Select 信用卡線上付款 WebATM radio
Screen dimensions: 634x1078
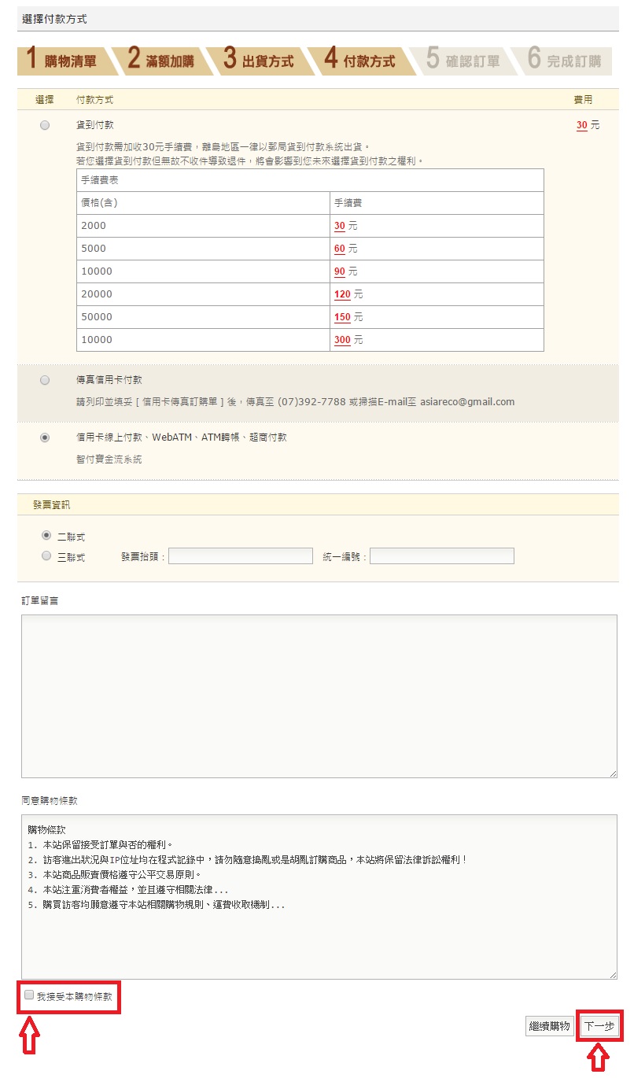tap(45, 437)
